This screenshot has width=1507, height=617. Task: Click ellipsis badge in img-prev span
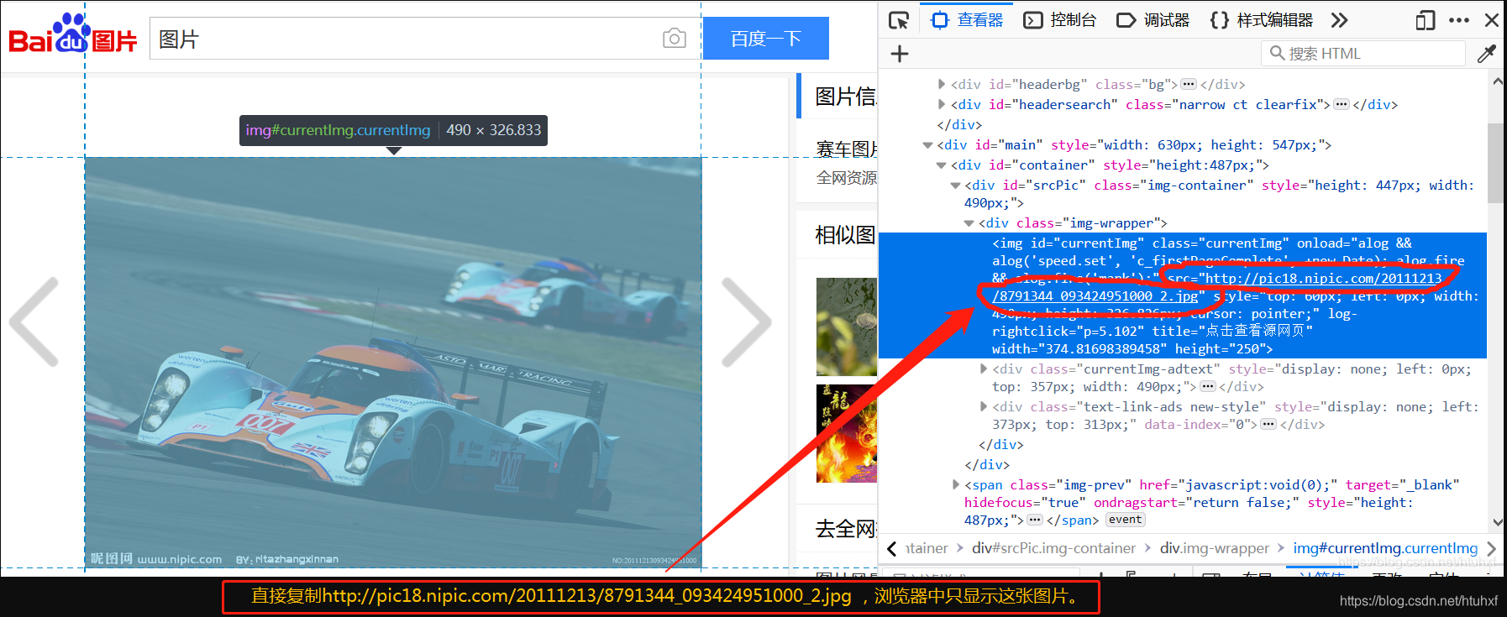tap(1035, 520)
